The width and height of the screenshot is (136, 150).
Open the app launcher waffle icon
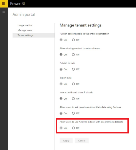(x=4, y=4)
